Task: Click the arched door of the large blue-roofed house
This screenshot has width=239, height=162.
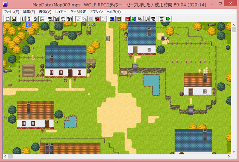Action: 70,73
